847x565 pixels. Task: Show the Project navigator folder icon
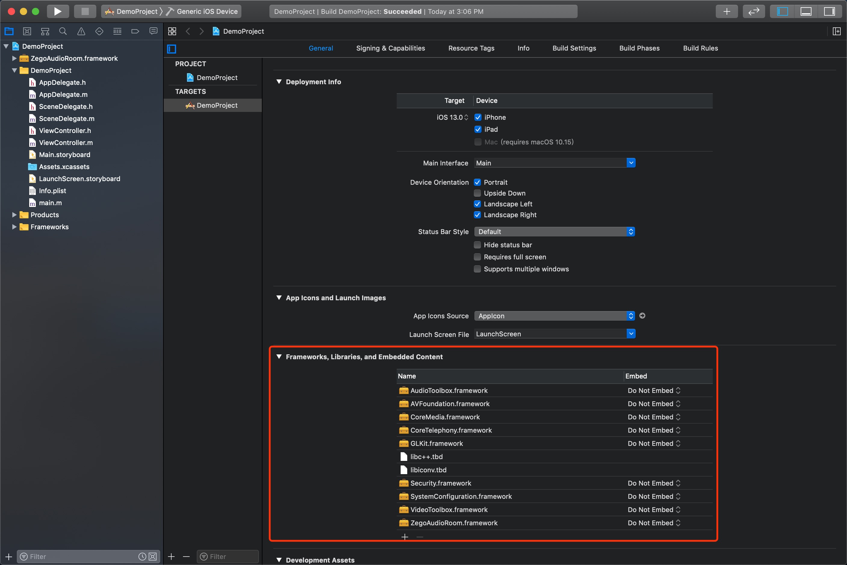click(x=9, y=31)
